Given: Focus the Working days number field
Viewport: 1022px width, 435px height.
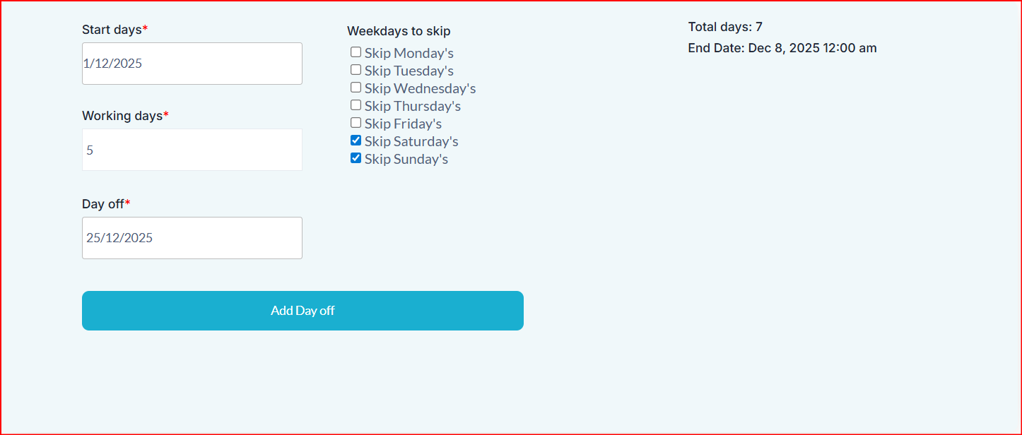Looking at the screenshot, I should [192, 150].
